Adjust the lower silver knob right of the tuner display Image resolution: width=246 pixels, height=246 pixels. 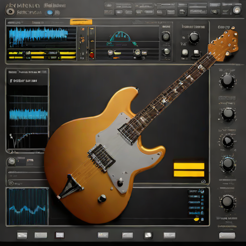pyautogui.click(x=167, y=51)
